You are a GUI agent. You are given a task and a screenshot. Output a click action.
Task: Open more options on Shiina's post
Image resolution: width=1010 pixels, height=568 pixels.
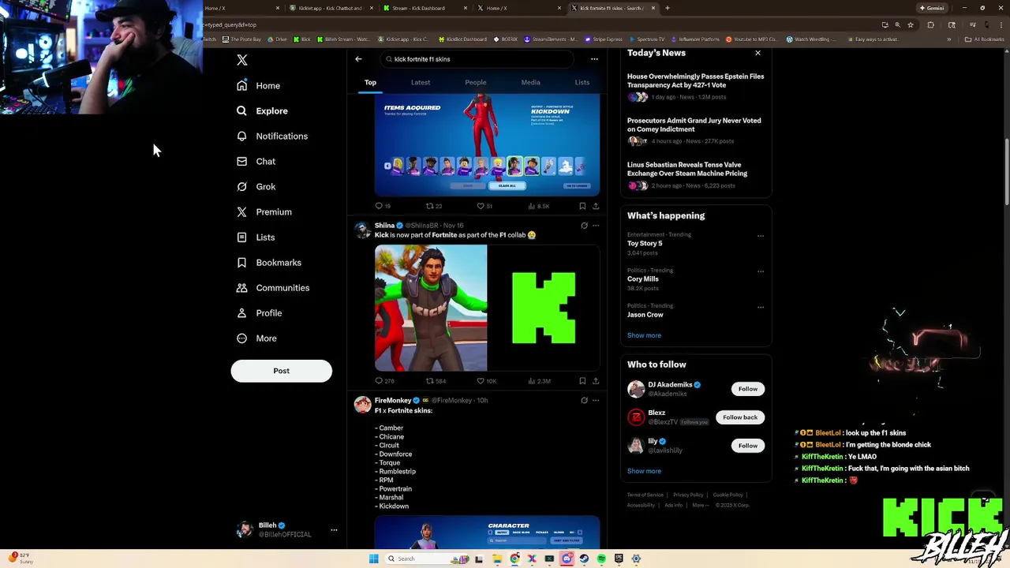pyautogui.click(x=596, y=226)
